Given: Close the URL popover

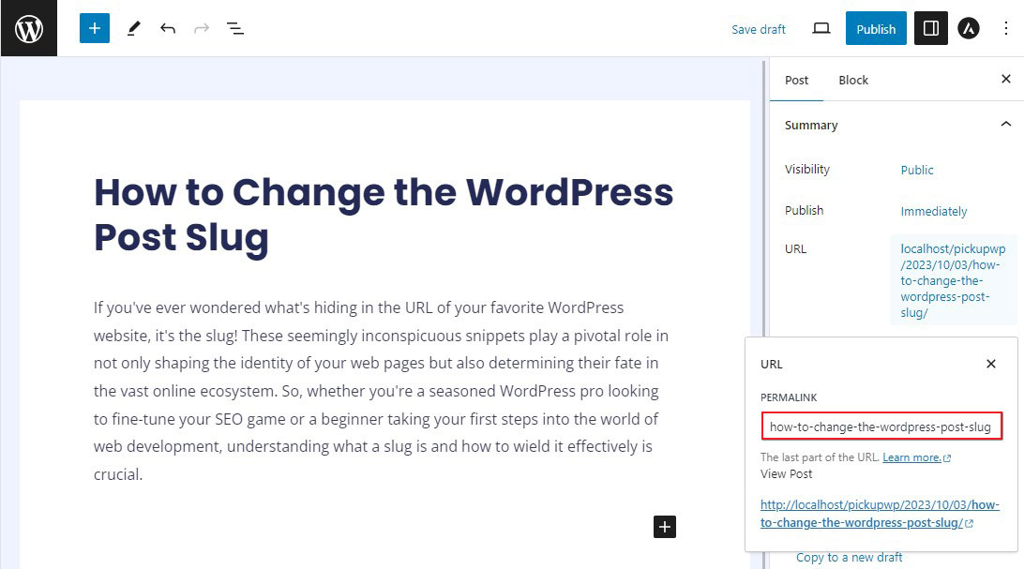Looking at the screenshot, I should tap(990, 364).
